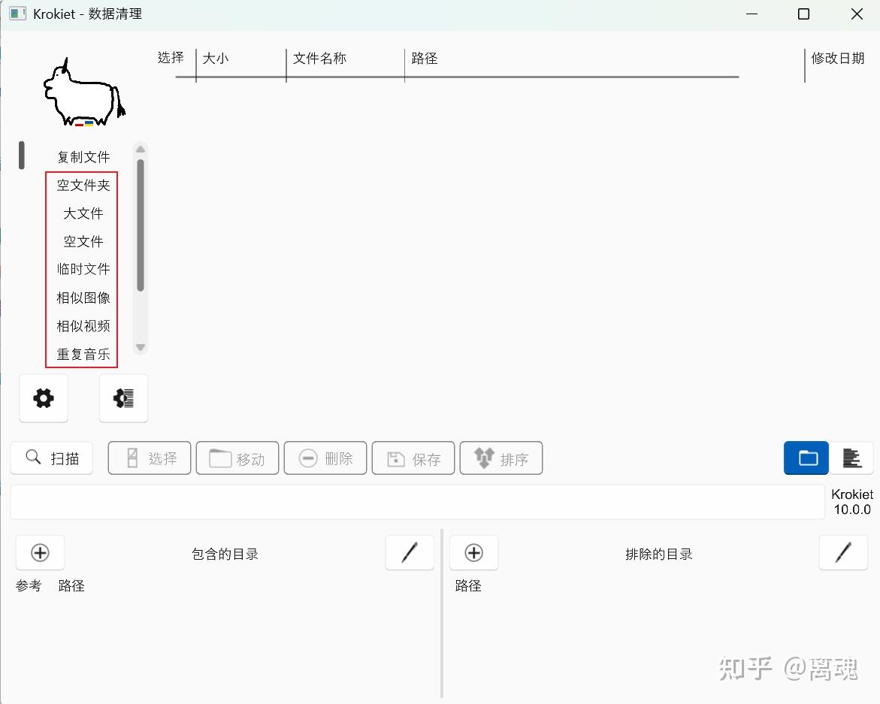Click the 修改日期 column header
880x704 pixels.
837,59
